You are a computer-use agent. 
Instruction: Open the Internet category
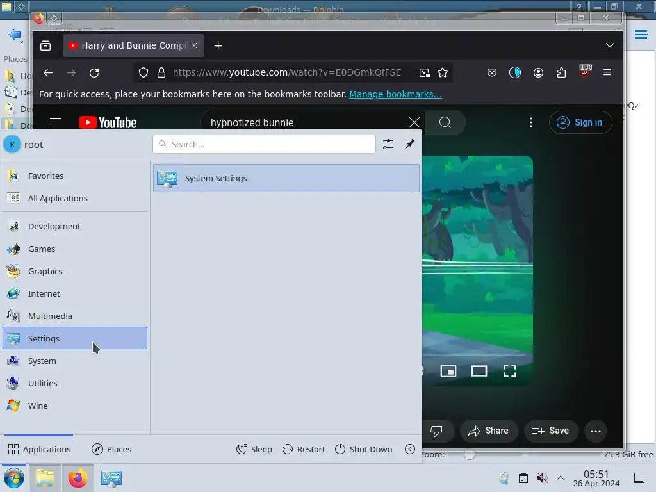point(76,293)
